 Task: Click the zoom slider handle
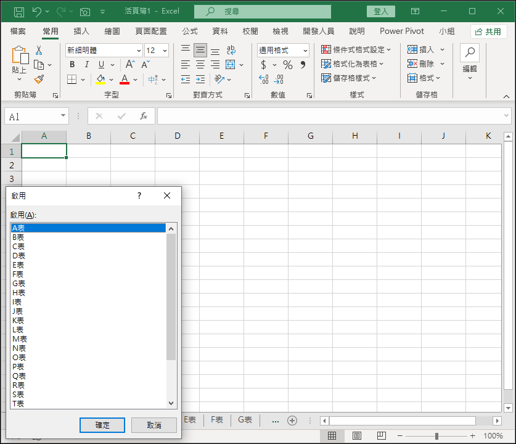pos(436,436)
